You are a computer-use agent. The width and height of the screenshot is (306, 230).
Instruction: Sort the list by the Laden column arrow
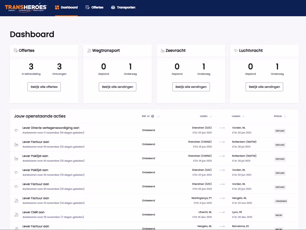click(211, 116)
